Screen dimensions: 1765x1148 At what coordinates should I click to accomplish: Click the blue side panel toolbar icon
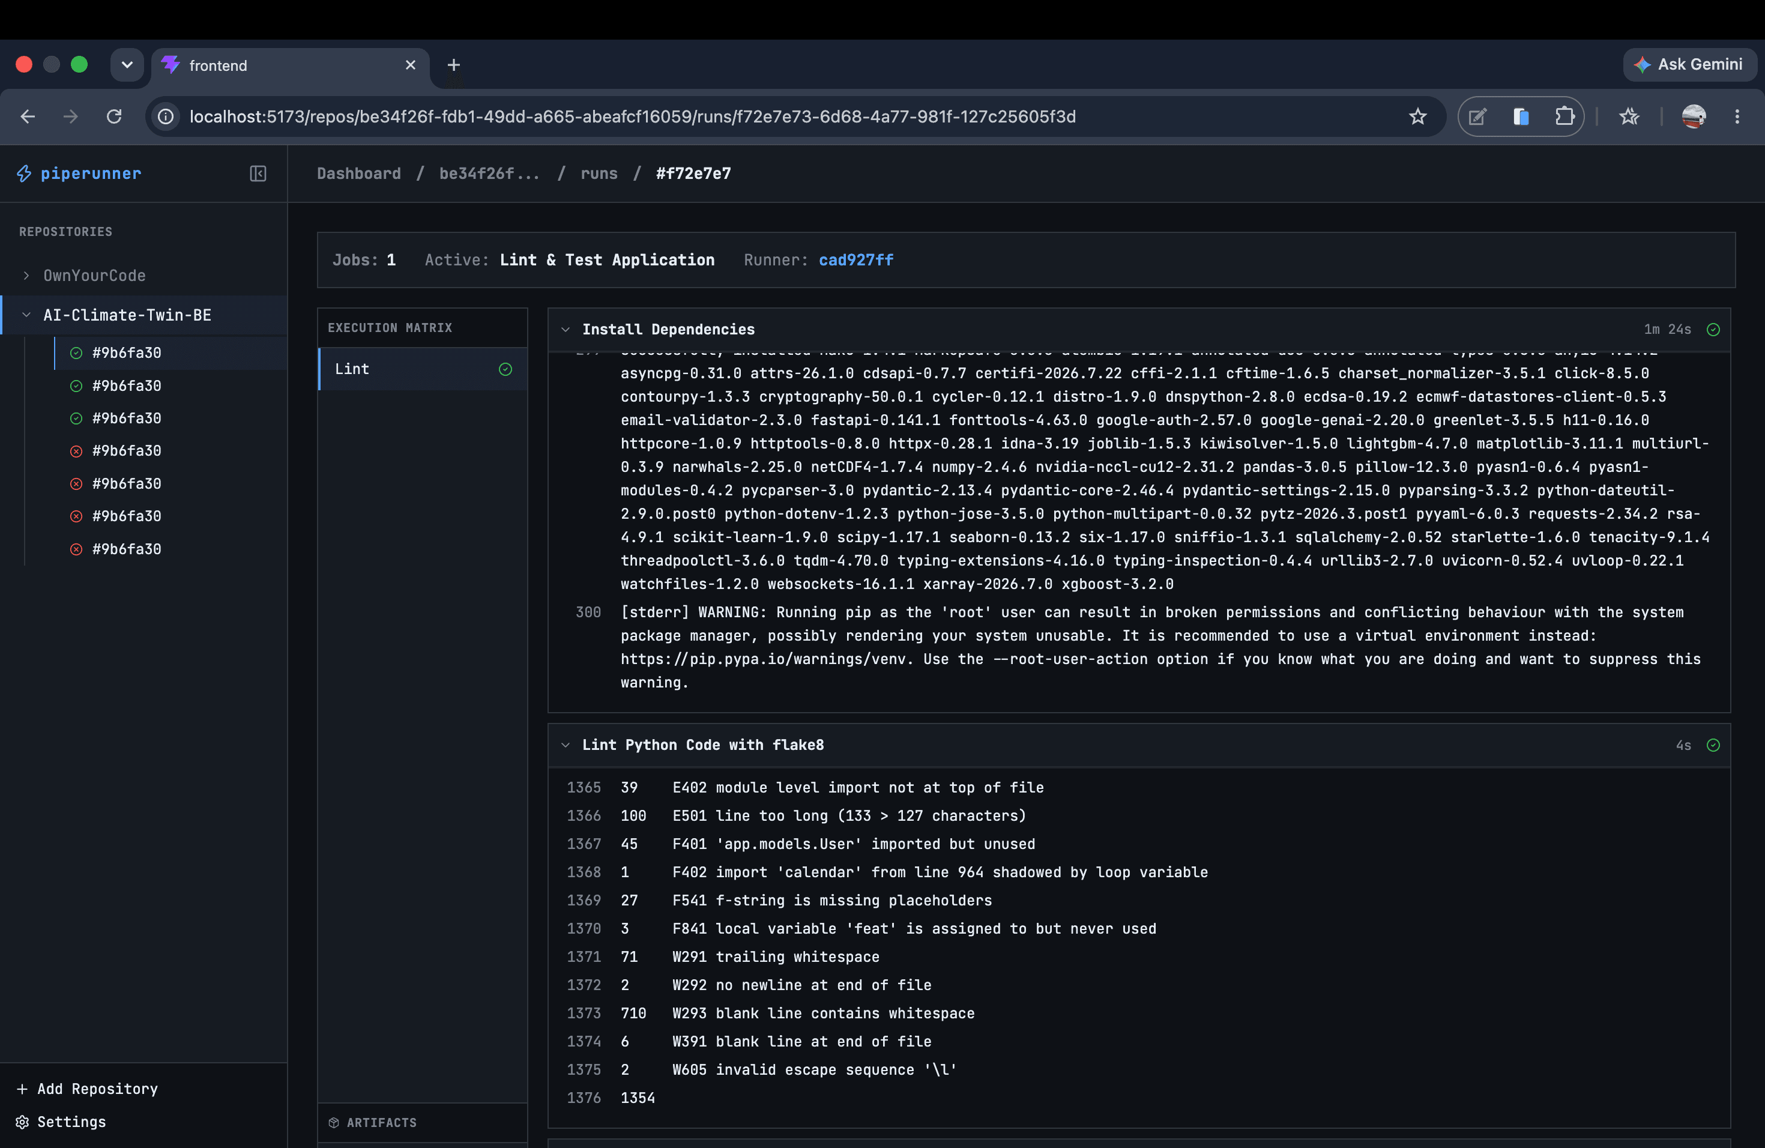point(1520,116)
